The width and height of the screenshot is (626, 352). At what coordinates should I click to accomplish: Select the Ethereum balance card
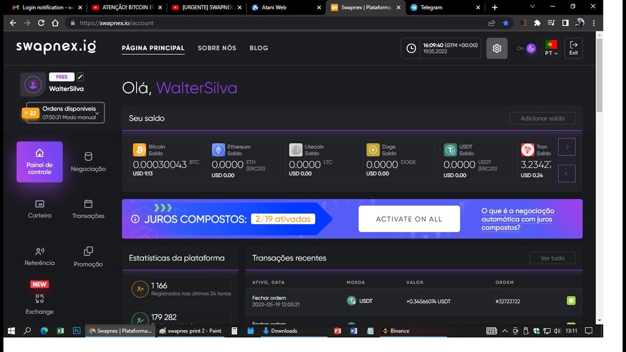[x=244, y=160]
